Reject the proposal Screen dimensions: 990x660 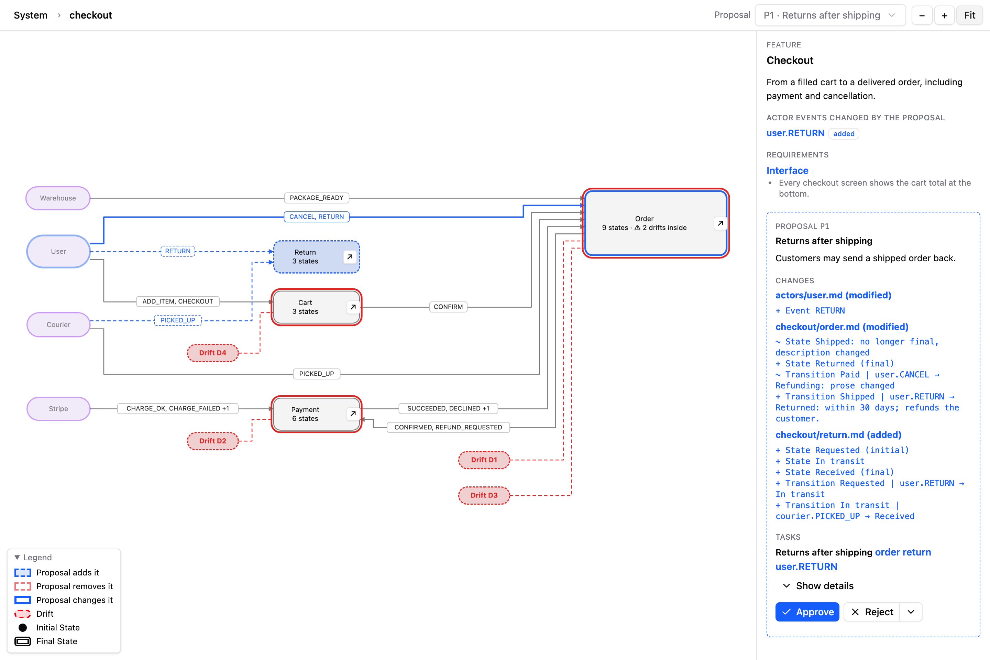[872, 612]
